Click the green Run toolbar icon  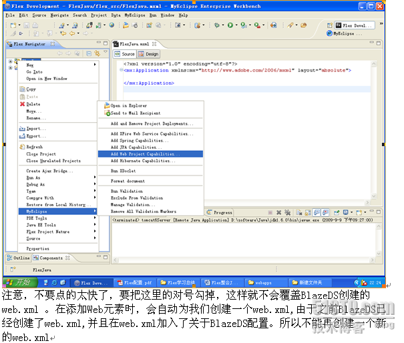(x=230, y=25)
